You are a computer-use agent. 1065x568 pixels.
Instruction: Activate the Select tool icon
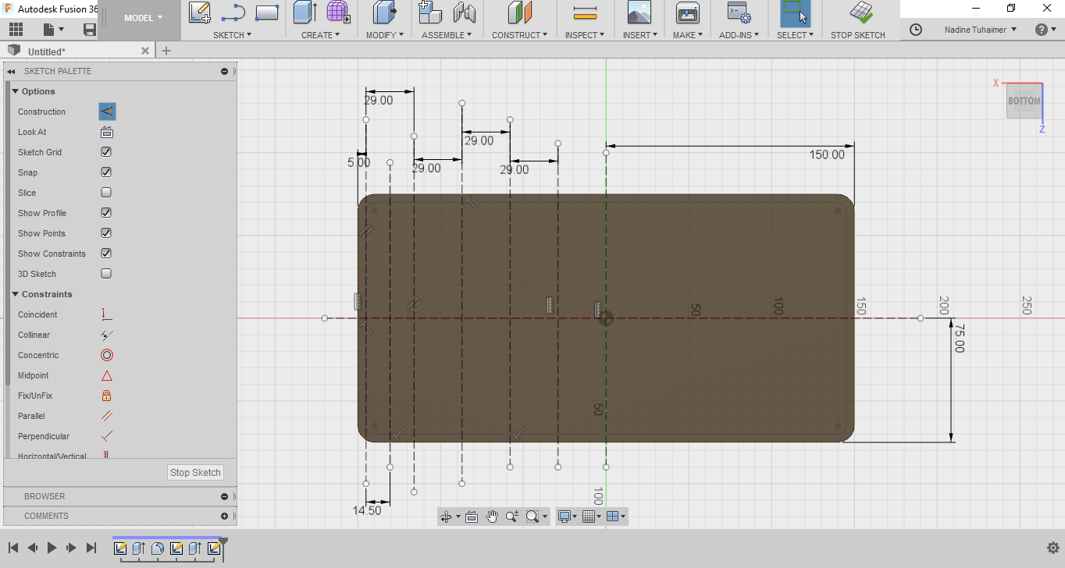[x=795, y=12]
